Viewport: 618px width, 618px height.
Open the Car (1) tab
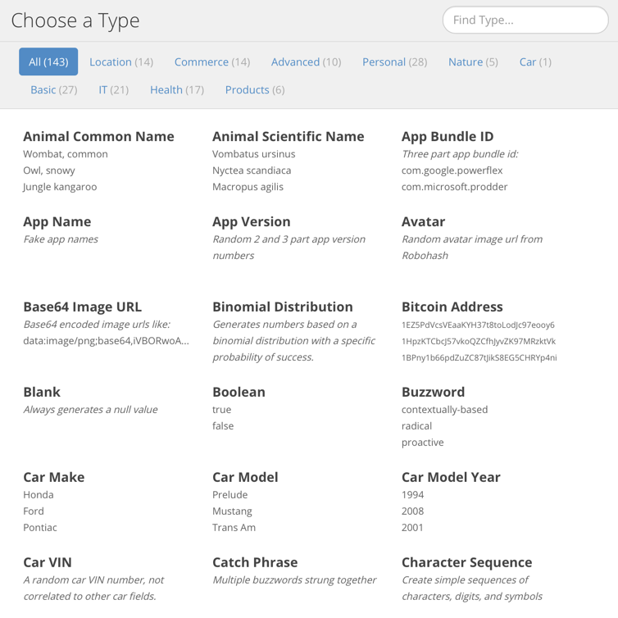[535, 61]
